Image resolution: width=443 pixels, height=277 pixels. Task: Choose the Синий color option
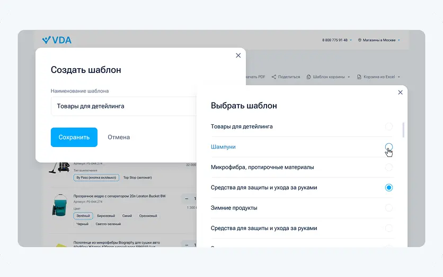point(127,216)
